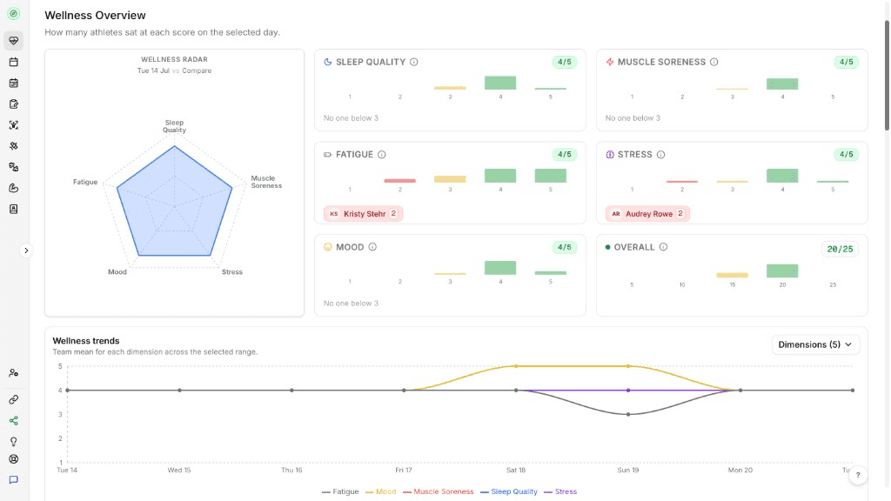Image resolution: width=891 pixels, height=501 pixels.
Task: Show info for Sleep Quality
Action: coord(413,62)
